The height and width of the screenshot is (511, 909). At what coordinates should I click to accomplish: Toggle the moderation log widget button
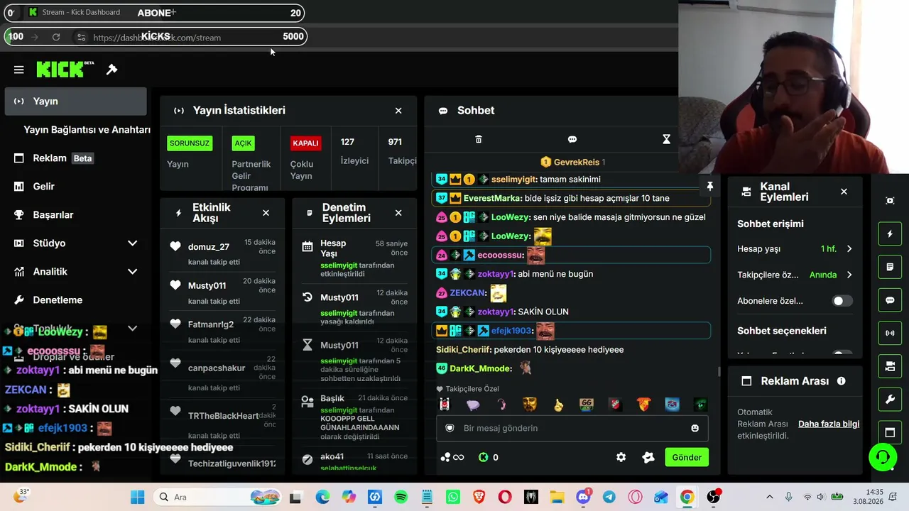click(890, 267)
